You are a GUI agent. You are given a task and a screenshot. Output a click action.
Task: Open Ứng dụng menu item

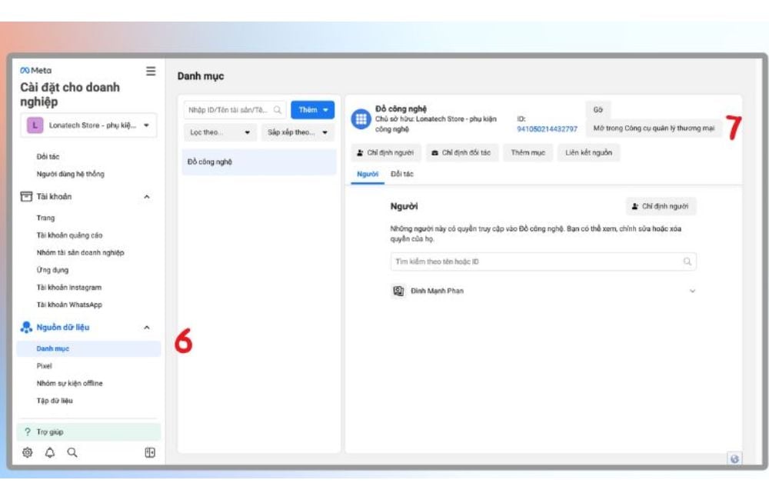tap(52, 270)
